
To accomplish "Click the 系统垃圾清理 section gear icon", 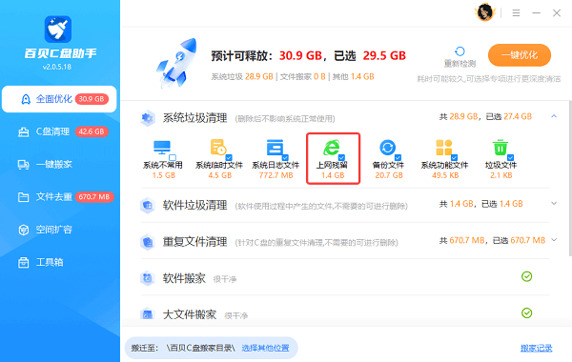I will [148, 118].
